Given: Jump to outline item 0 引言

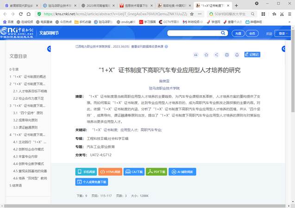Looking at the screenshot, I should (14, 69).
